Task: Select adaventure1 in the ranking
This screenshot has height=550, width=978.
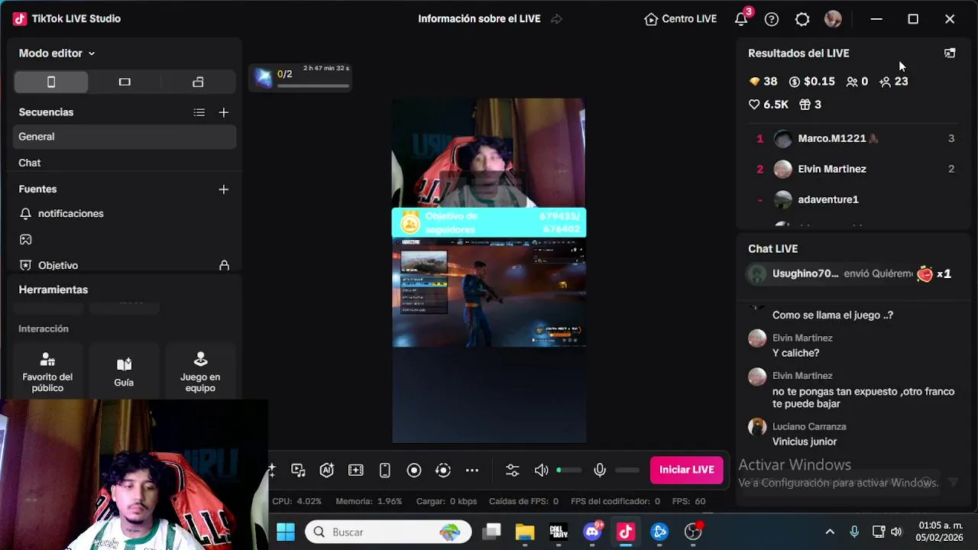Action: [853, 199]
